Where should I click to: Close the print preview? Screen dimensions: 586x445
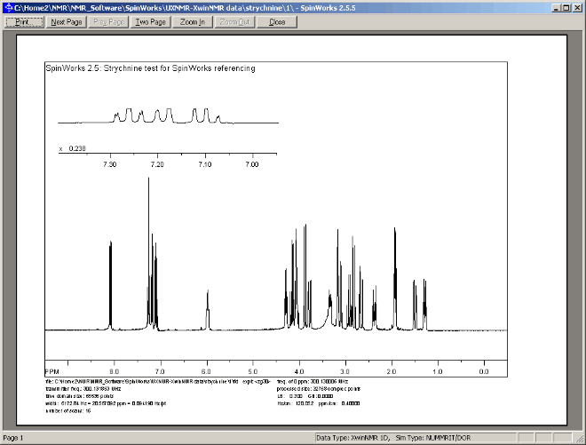277,22
